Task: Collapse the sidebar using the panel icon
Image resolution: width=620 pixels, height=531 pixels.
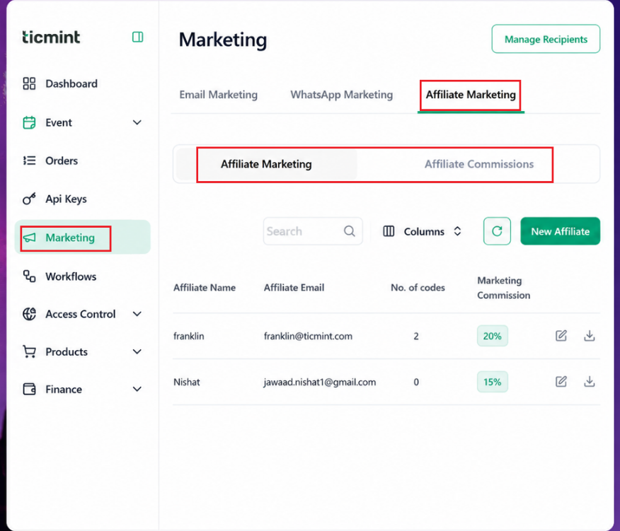Action: pos(137,37)
